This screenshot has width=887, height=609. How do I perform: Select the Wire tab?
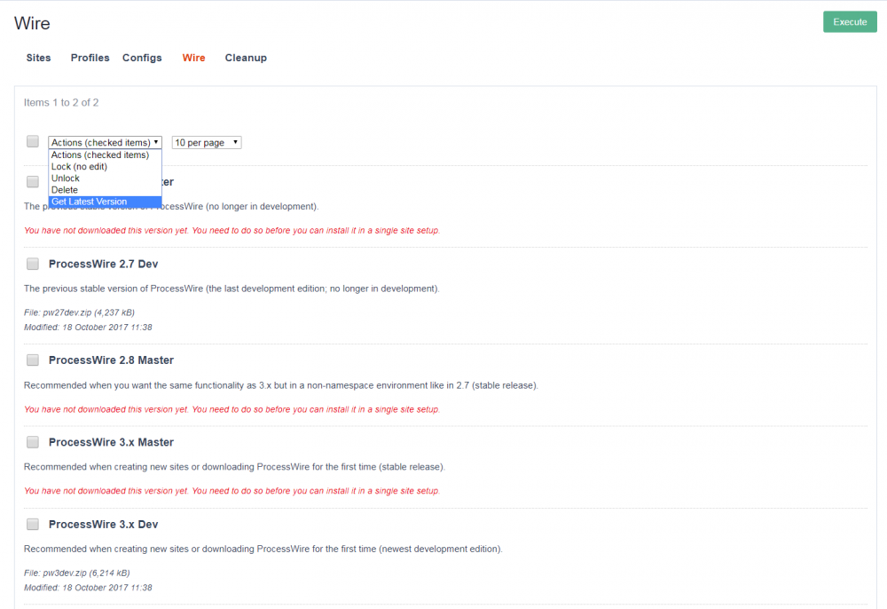pos(193,58)
